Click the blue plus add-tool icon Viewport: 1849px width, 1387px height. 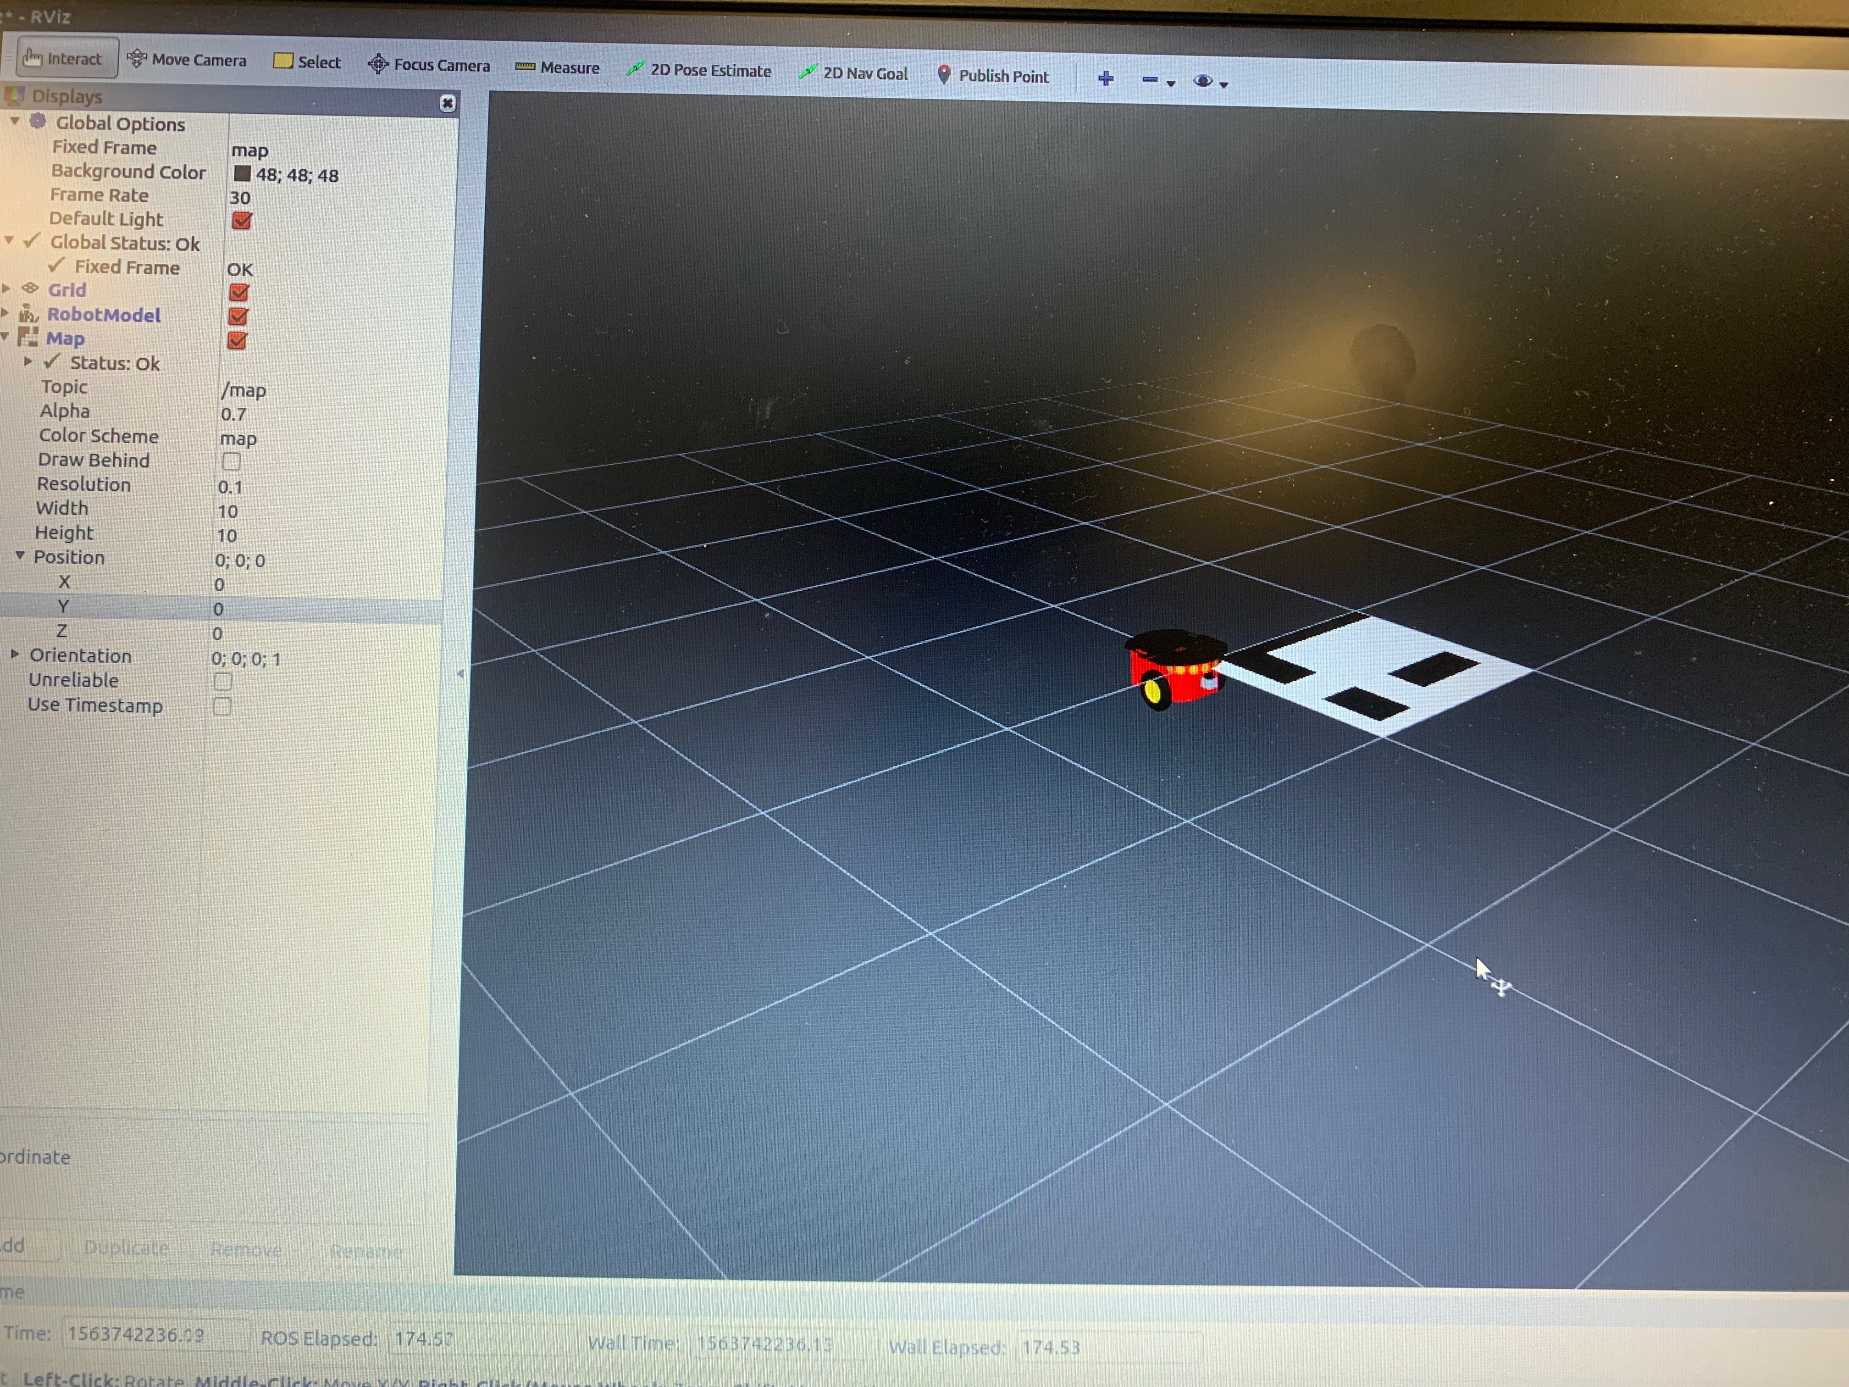1105,78
